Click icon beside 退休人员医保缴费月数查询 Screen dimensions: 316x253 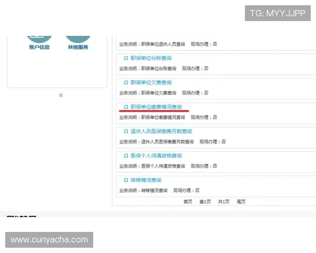(126, 131)
